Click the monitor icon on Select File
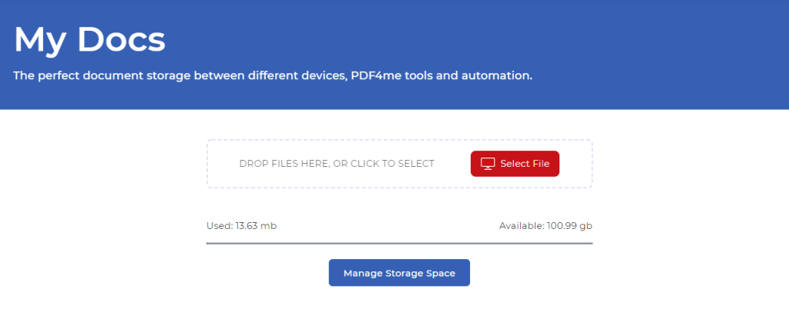This screenshot has width=789, height=309. click(x=488, y=164)
